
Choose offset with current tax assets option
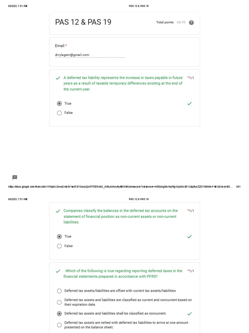(59, 291)
